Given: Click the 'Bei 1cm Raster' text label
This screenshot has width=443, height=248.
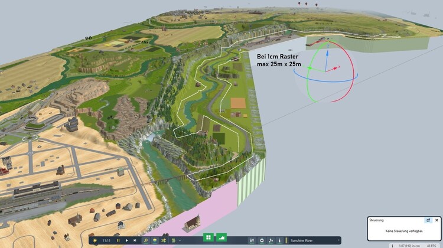Looking at the screenshot, I should pyautogui.click(x=278, y=57).
